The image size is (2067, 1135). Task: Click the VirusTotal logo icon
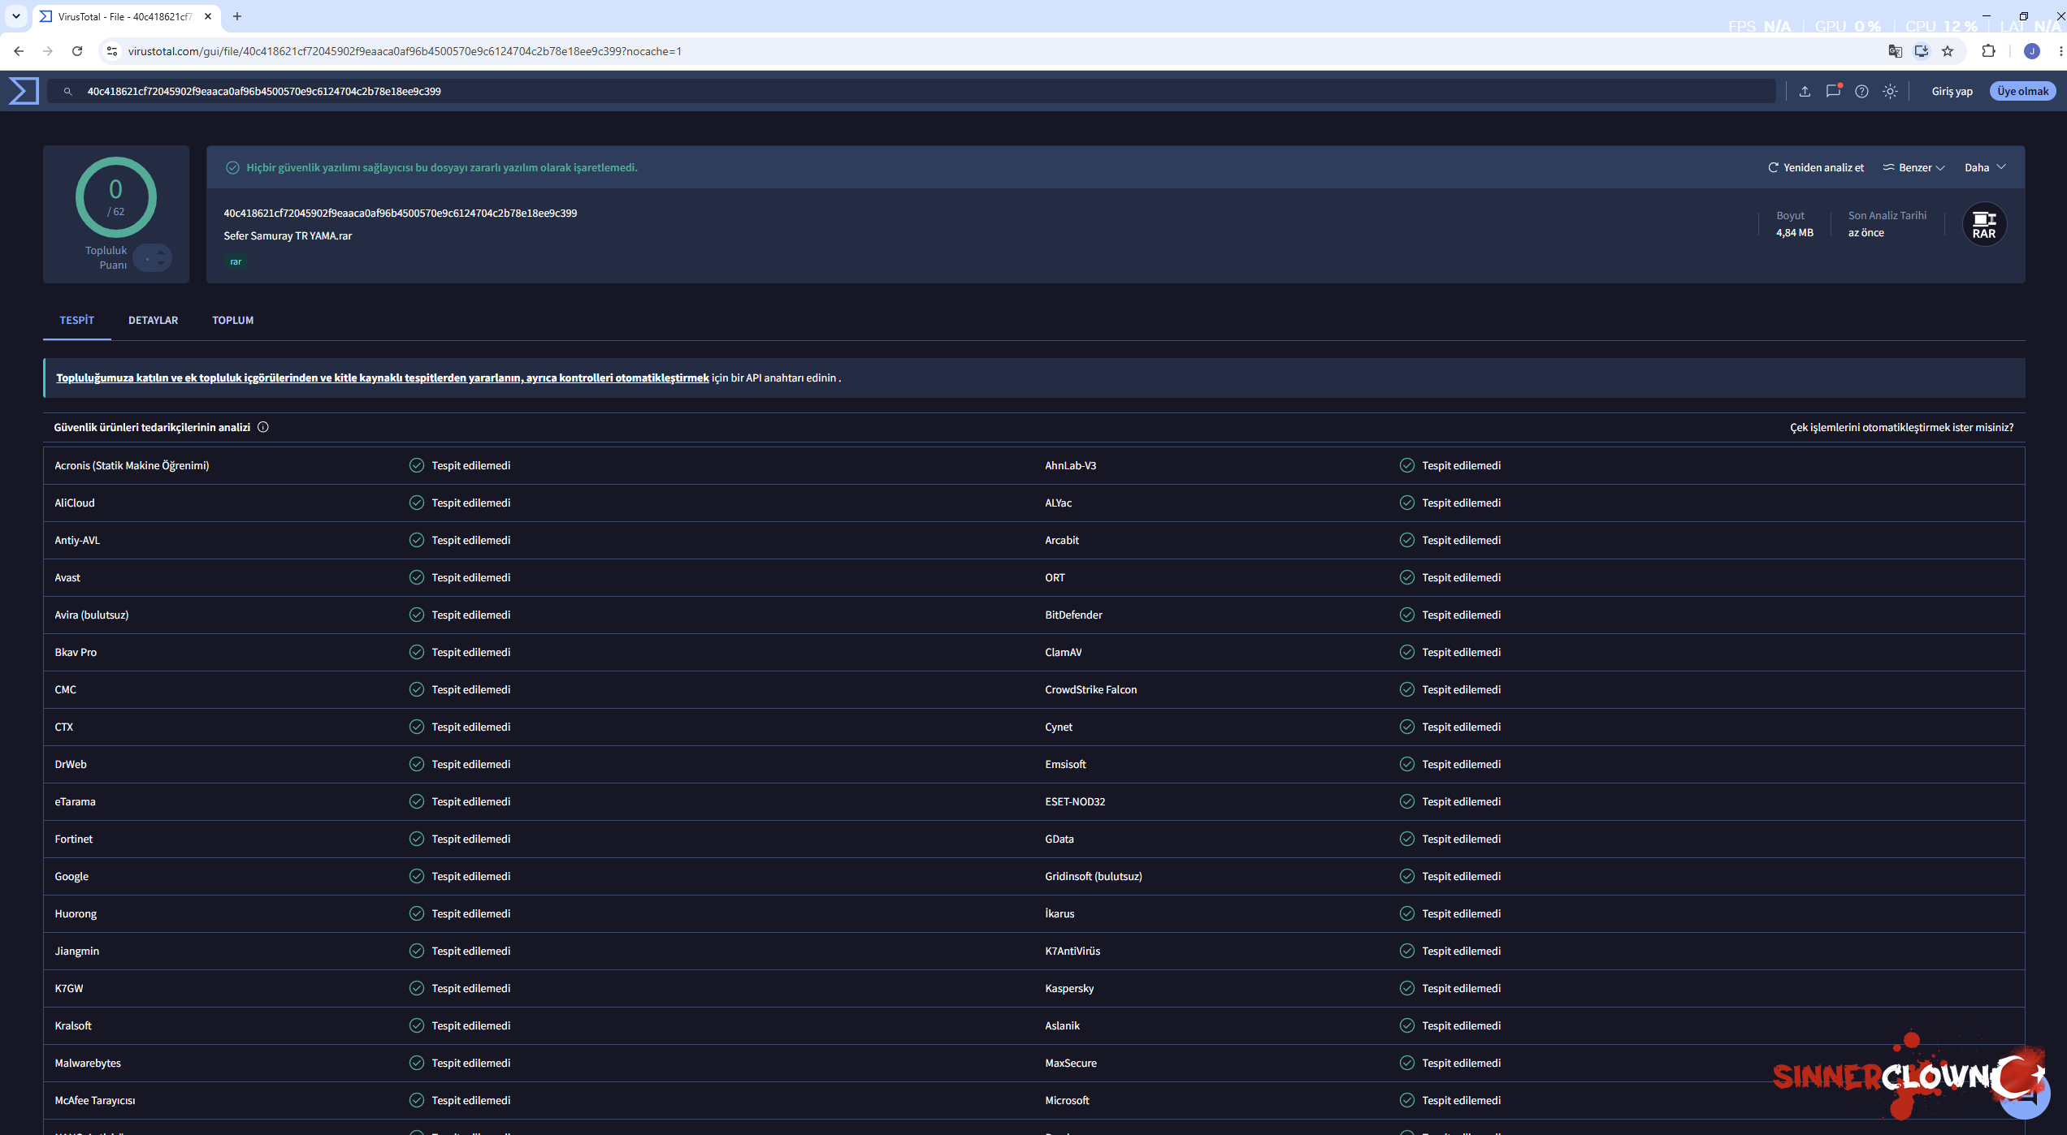pyautogui.click(x=24, y=91)
